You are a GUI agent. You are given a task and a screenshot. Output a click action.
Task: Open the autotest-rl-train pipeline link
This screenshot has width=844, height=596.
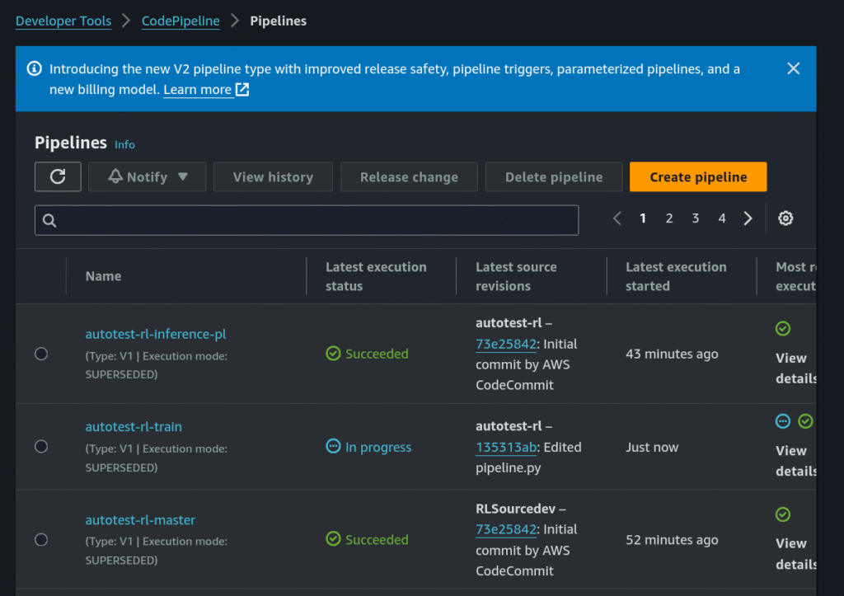134,427
